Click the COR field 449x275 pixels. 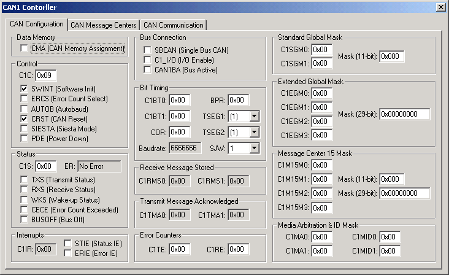click(x=180, y=132)
